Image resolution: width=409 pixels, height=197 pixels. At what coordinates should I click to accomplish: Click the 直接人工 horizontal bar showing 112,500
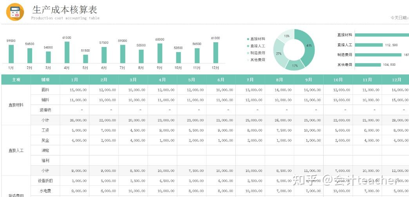pyautogui.click(x=369, y=45)
